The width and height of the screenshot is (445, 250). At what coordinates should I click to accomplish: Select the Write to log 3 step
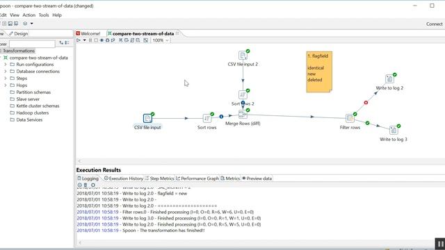(394, 130)
